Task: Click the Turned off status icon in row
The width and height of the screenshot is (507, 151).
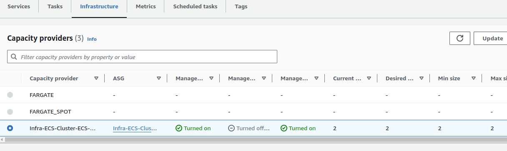Action: tap(231, 128)
